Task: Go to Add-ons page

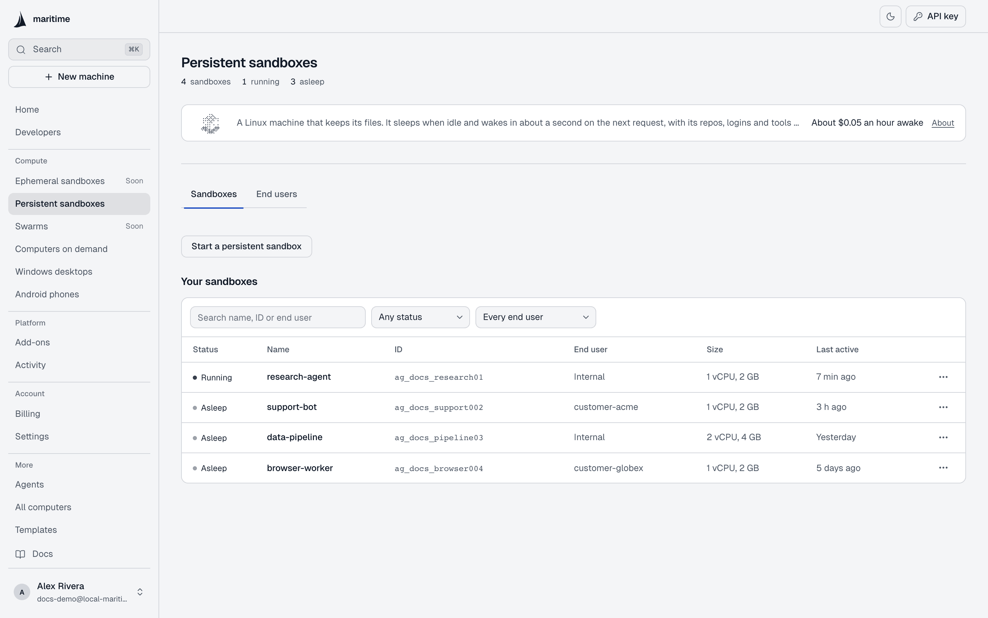Action: click(79, 343)
